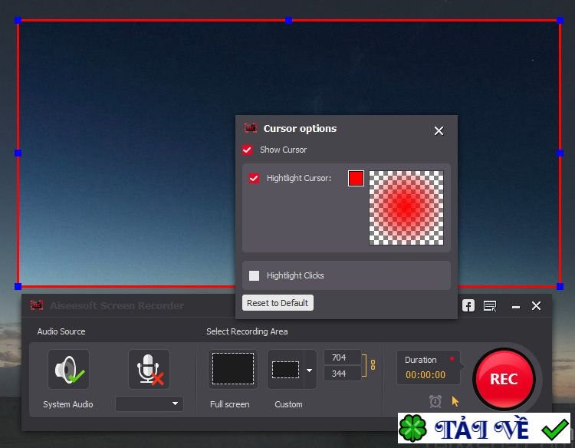Viewport: 575px width, 448px height.
Task: Open cursor options via arrow pointer icon
Action: point(455,401)
